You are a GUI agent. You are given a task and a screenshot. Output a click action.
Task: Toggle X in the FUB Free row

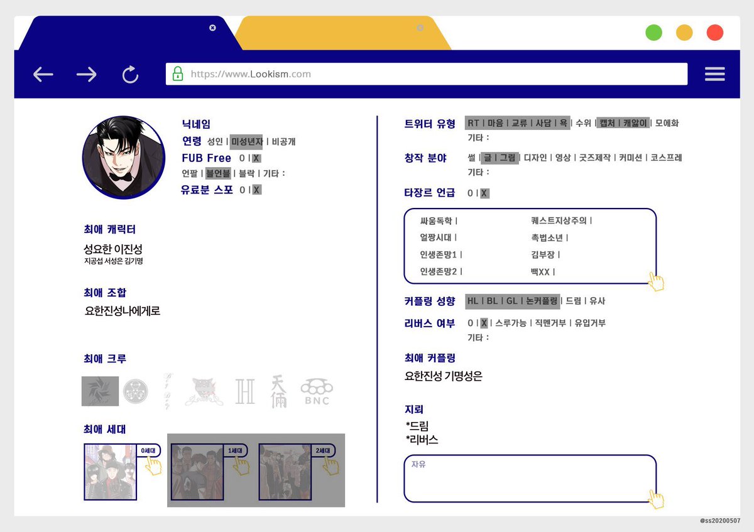click(x=256, y=158)
